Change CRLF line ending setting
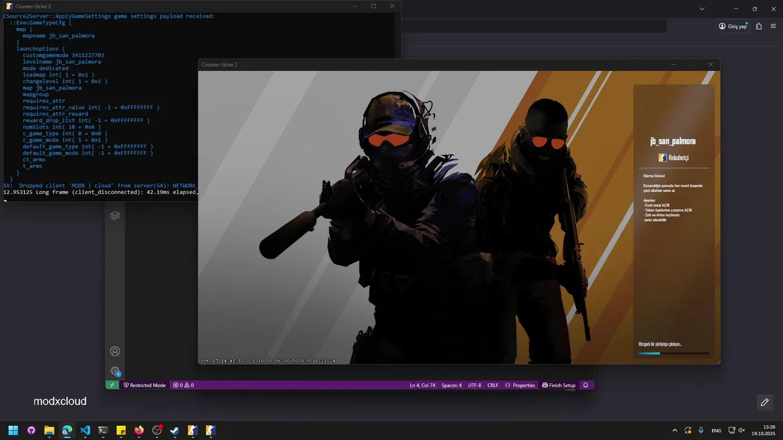This screenshot has width=783, height=440. click(493, 385)
